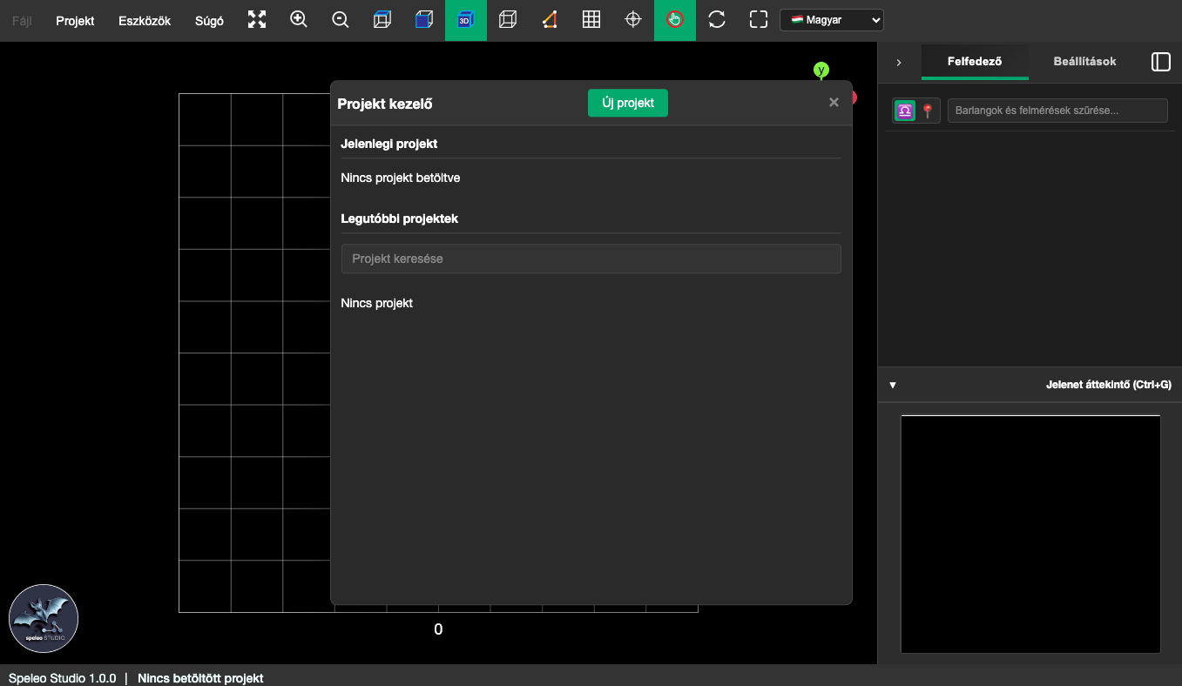
Task: Click the Projekt keresése search field
Action: 591,259
